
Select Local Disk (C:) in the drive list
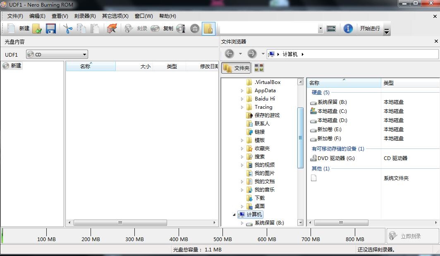click(x=332, y=111)
